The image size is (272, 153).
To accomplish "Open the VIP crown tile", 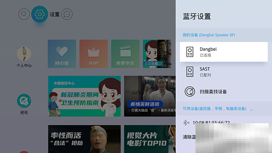I will click(93, 54).
